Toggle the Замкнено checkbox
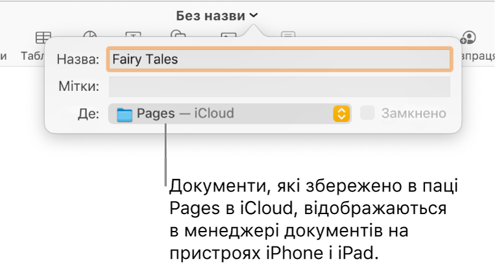Image resolution: width=495 pixels, height=266 pixels. (367, 113)
